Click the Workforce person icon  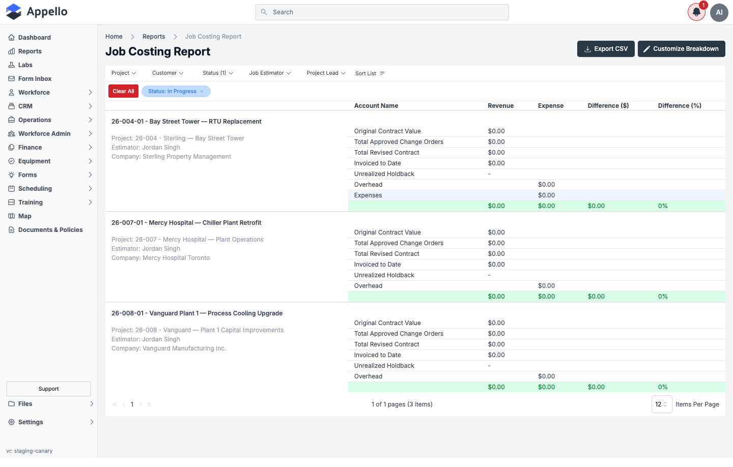(x=11, y=93)
